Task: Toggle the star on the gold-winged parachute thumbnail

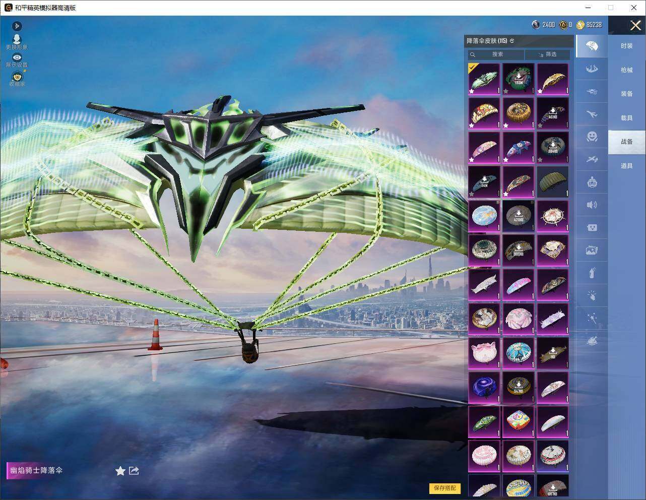Action: tap(540, 92)
